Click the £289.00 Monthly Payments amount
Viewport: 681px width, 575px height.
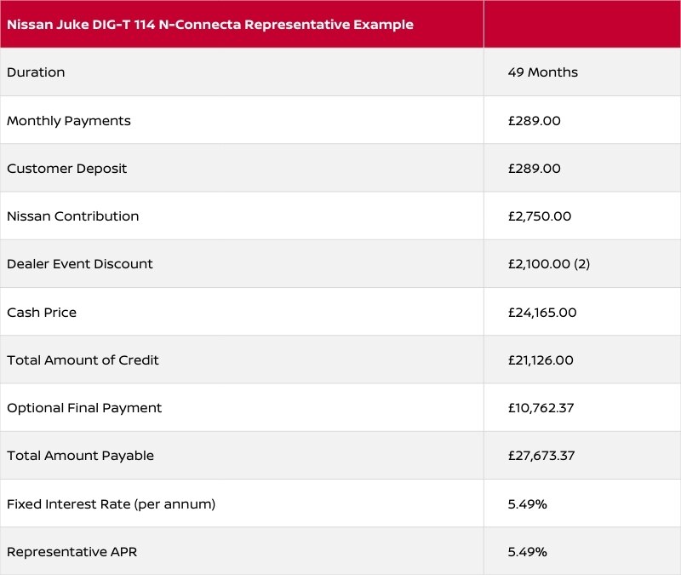tap(534, 121)
